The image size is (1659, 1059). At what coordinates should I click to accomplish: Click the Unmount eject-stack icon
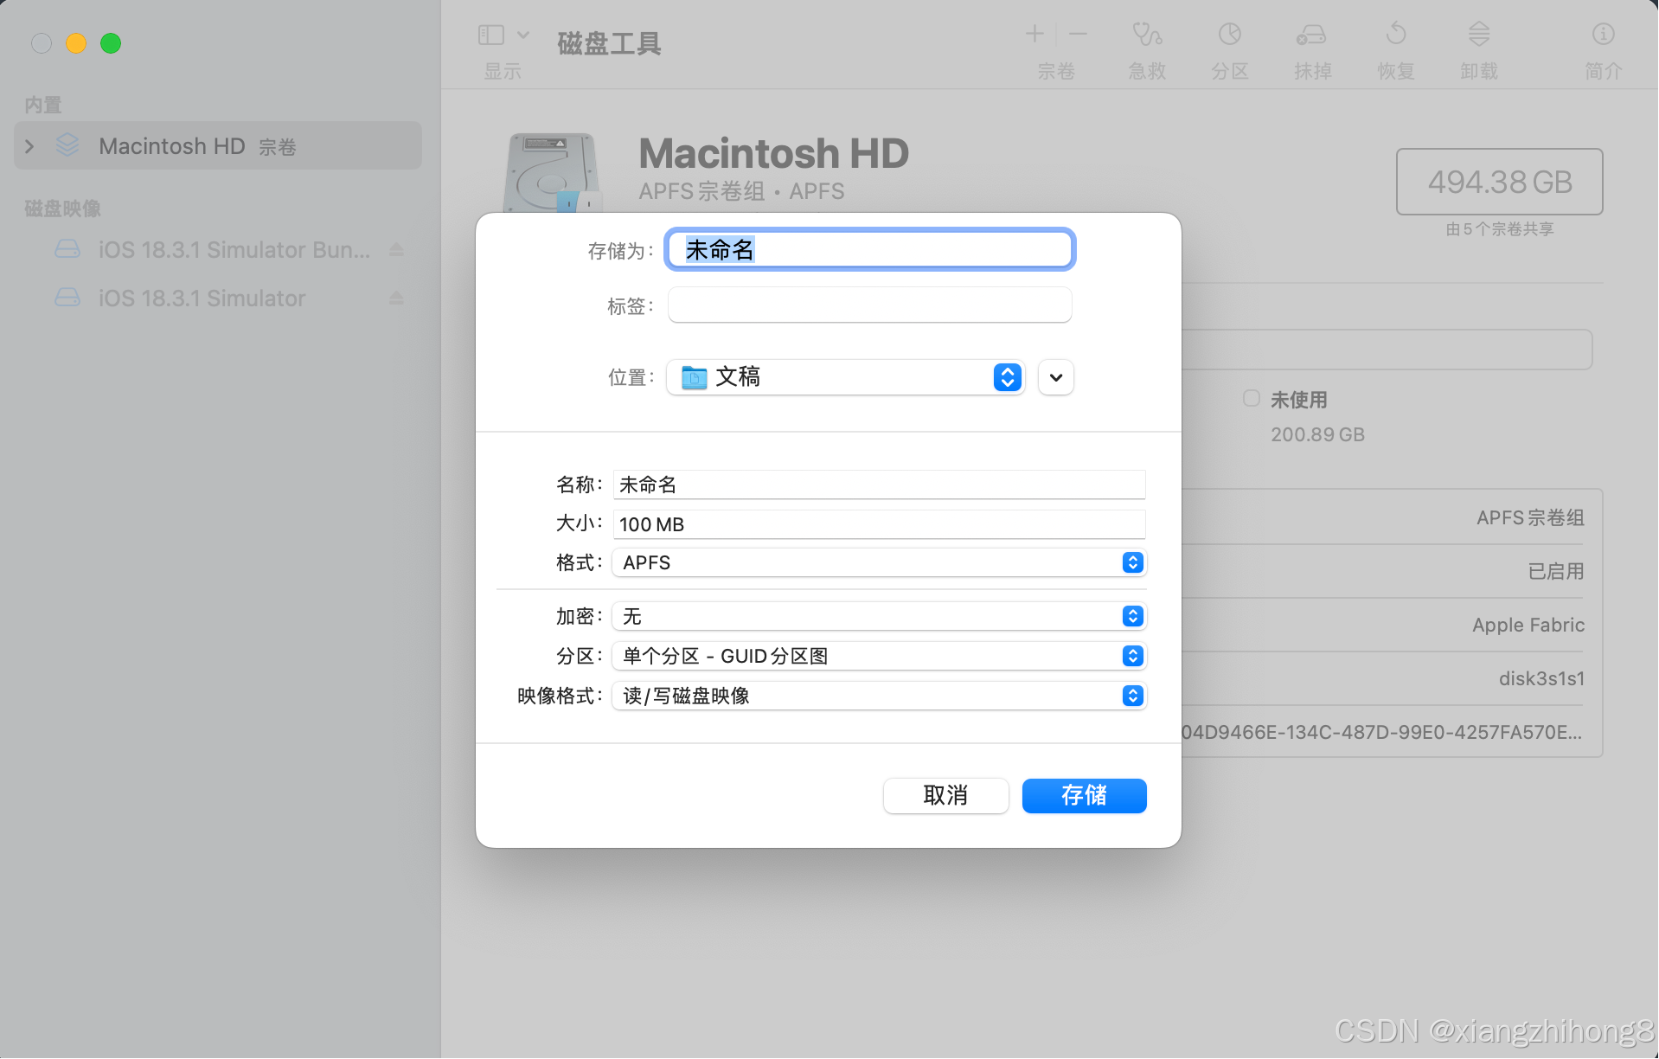pos(1479,34)
